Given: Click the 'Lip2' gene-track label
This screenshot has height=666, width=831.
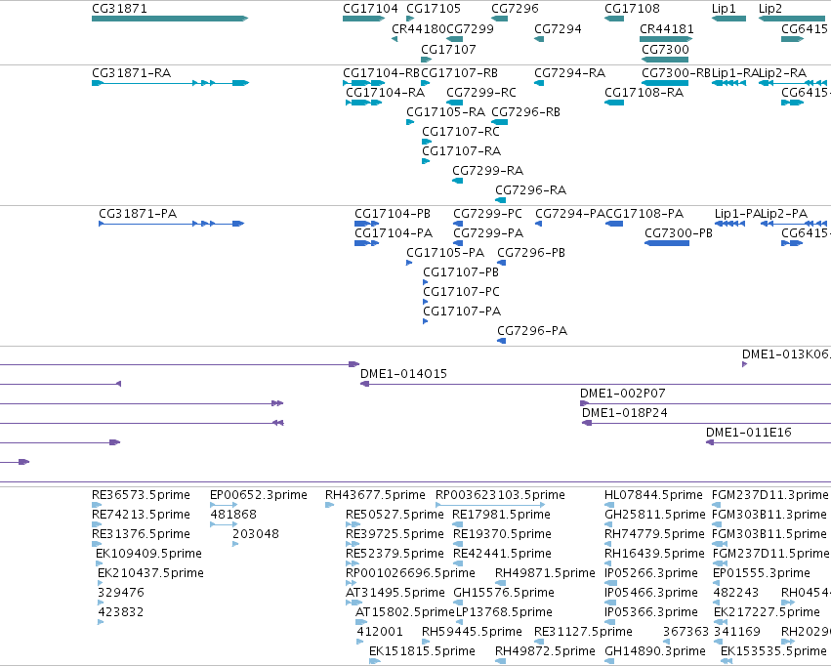Looking at the screenshot, I should click(x=770, y=9).
